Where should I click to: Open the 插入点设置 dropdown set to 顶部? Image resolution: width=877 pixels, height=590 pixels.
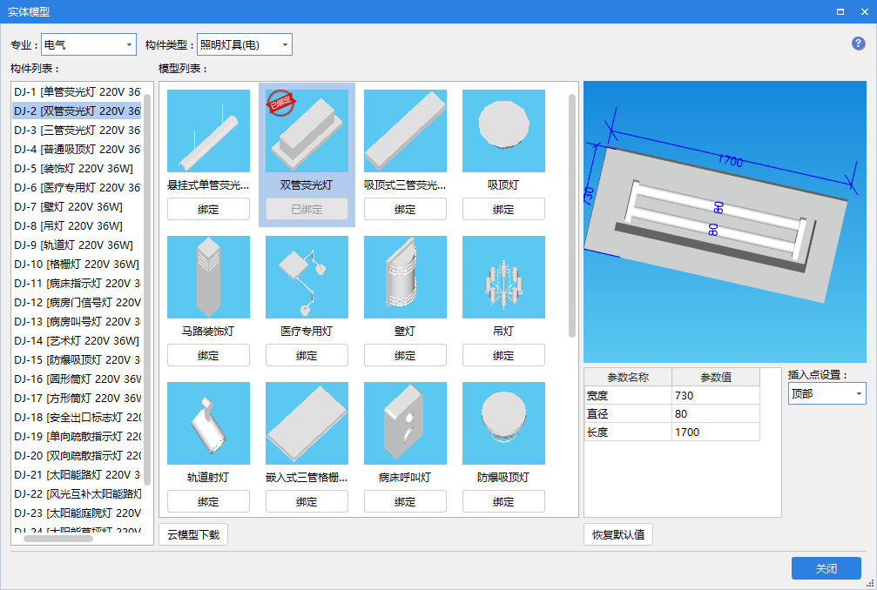pyautogui.click(x=826, y=393)
